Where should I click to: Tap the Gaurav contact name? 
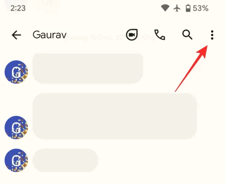[49, 35]
